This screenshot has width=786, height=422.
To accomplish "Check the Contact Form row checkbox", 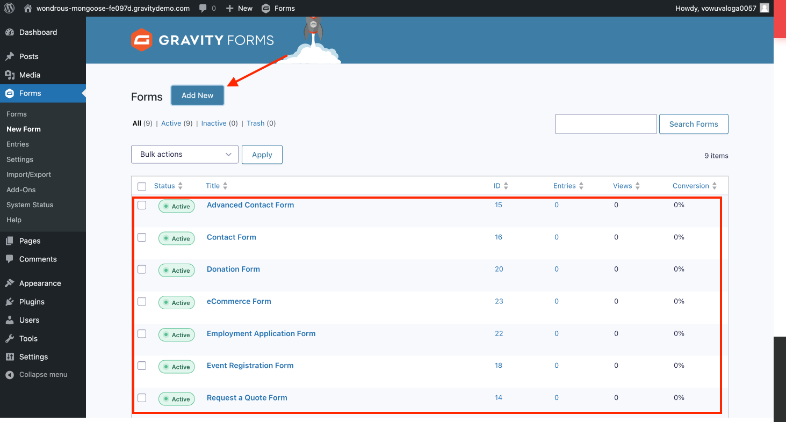I will pyautogui.click(x=142, y=237).
